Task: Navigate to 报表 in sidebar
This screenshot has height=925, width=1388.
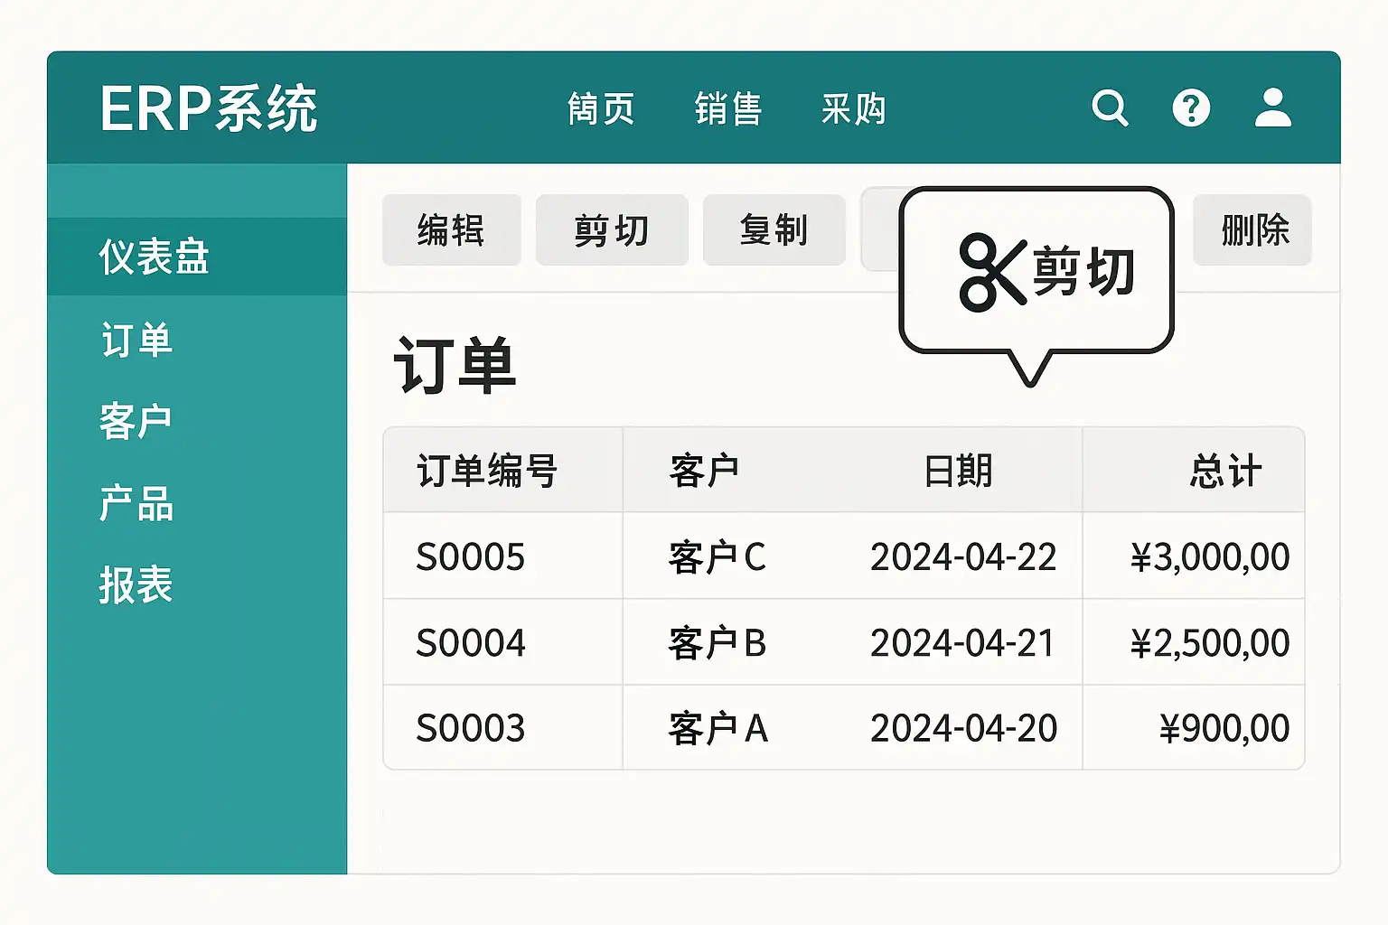Action: [x=136, y=584]
